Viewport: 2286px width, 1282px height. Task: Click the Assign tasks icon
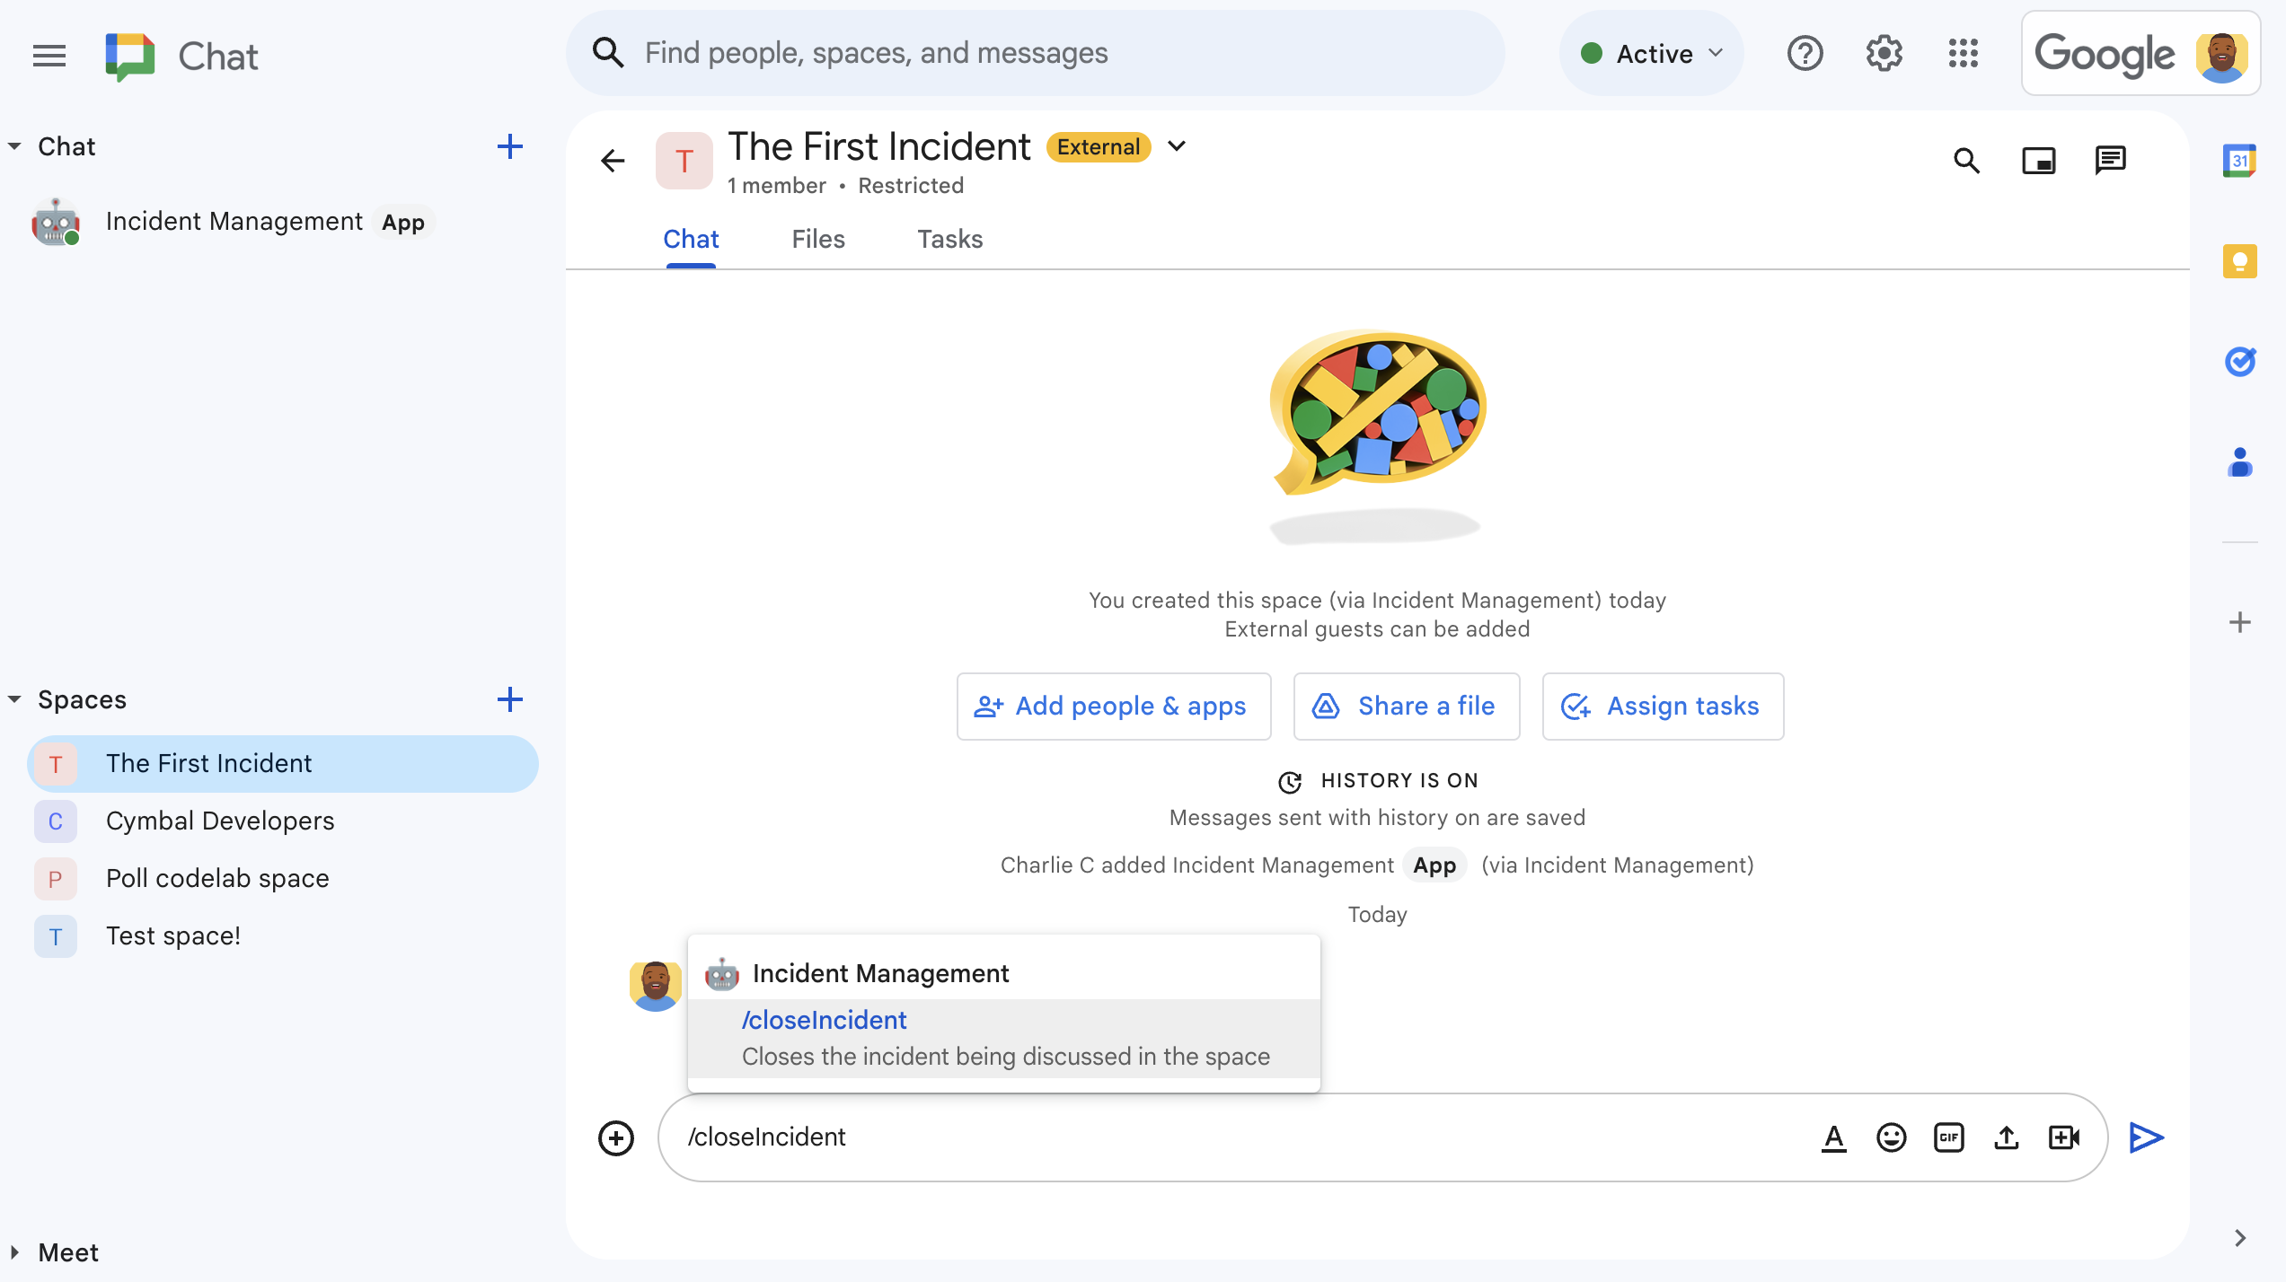pyautogui.click(x=1575, y=707)
